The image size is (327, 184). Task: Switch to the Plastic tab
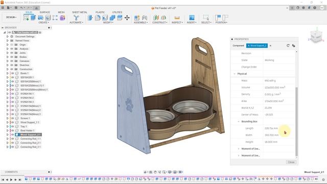click(100, 12)
